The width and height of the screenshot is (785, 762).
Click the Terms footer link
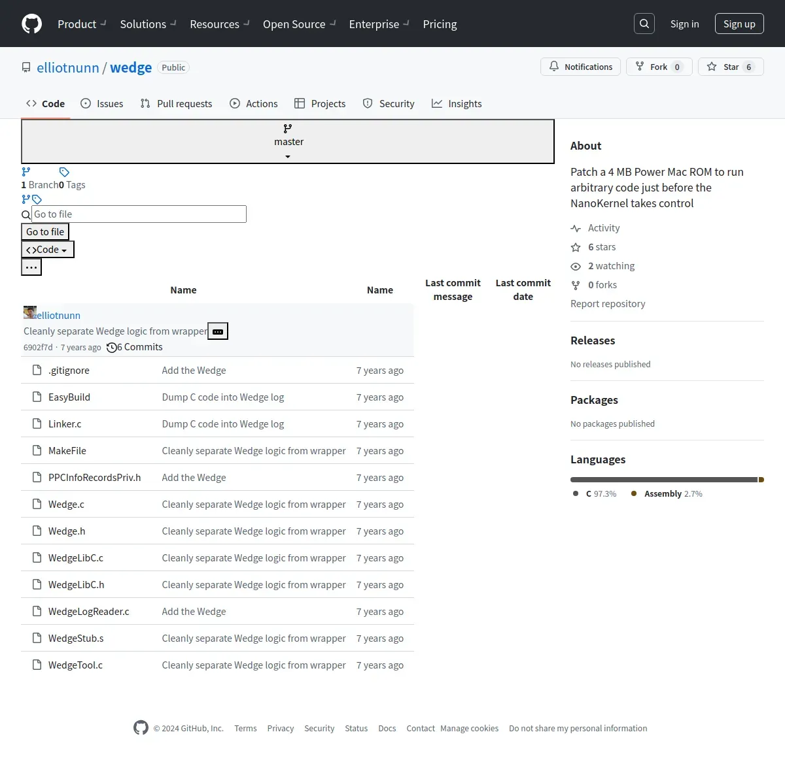tap(245, 728)
